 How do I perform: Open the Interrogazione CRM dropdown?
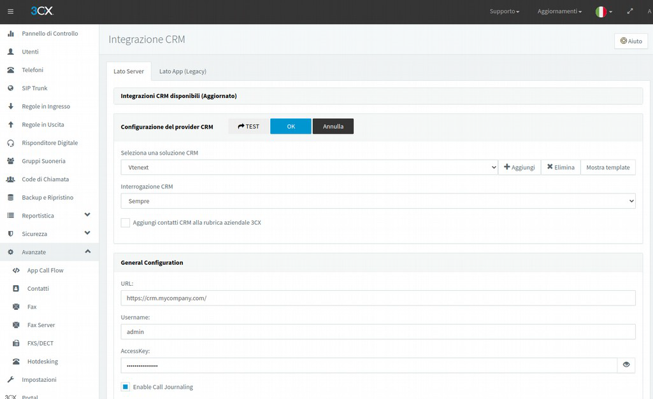click(x=378, y=201)
